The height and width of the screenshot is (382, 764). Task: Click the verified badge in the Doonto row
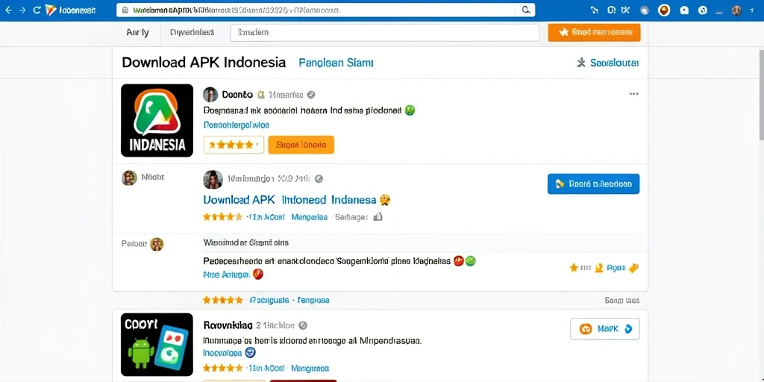tap(311, 95)
